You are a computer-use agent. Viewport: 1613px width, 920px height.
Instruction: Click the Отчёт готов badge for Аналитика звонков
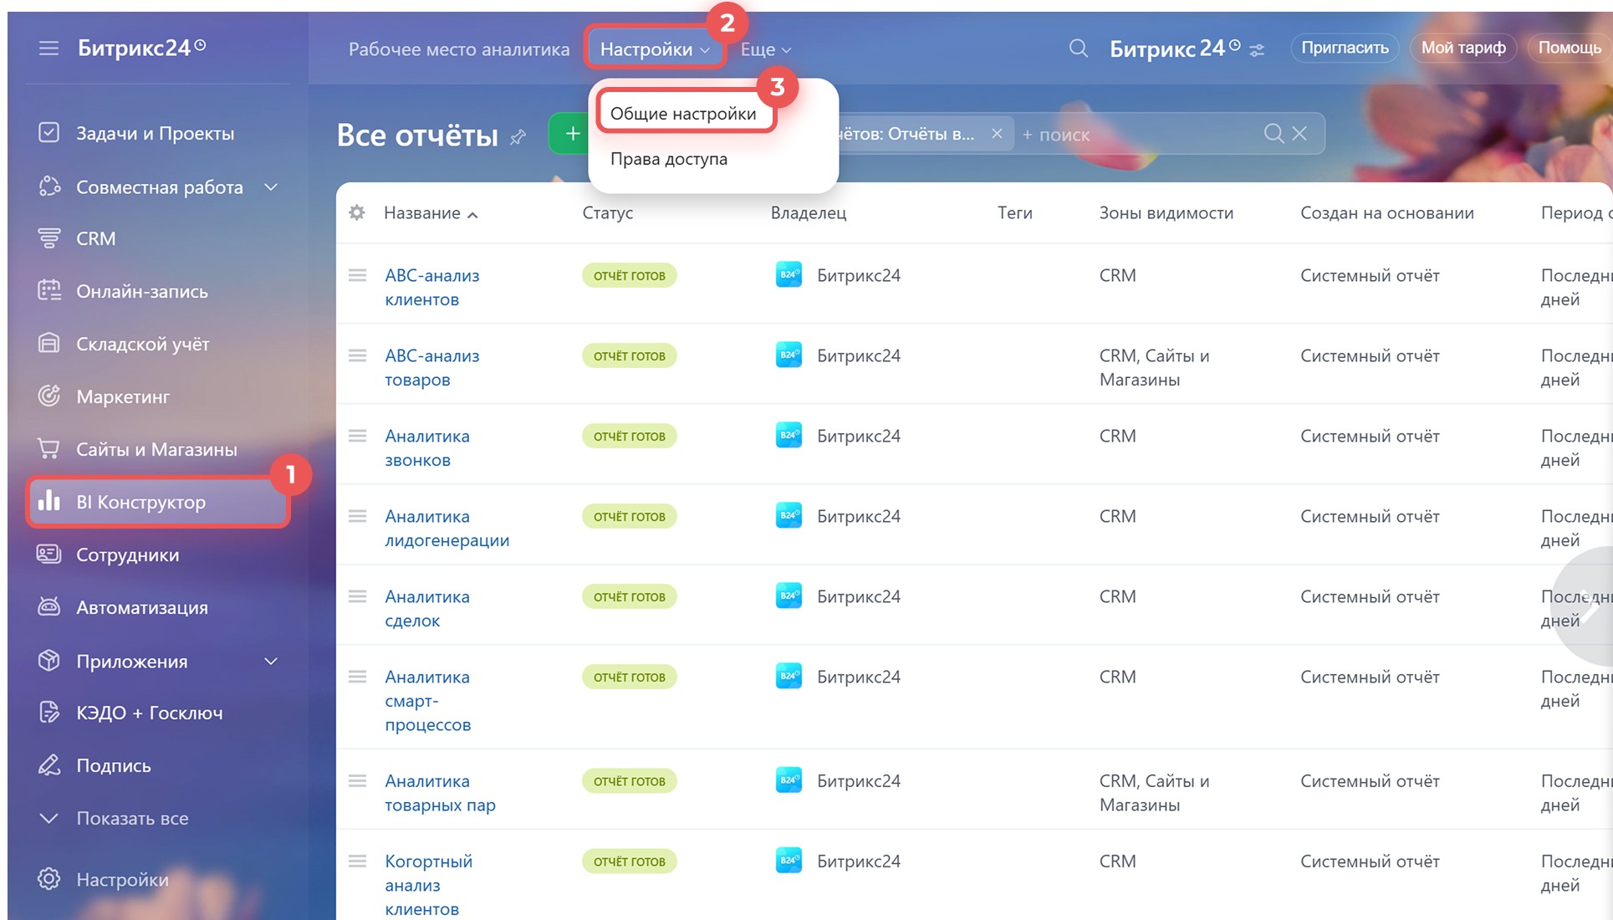click(630, 436)
